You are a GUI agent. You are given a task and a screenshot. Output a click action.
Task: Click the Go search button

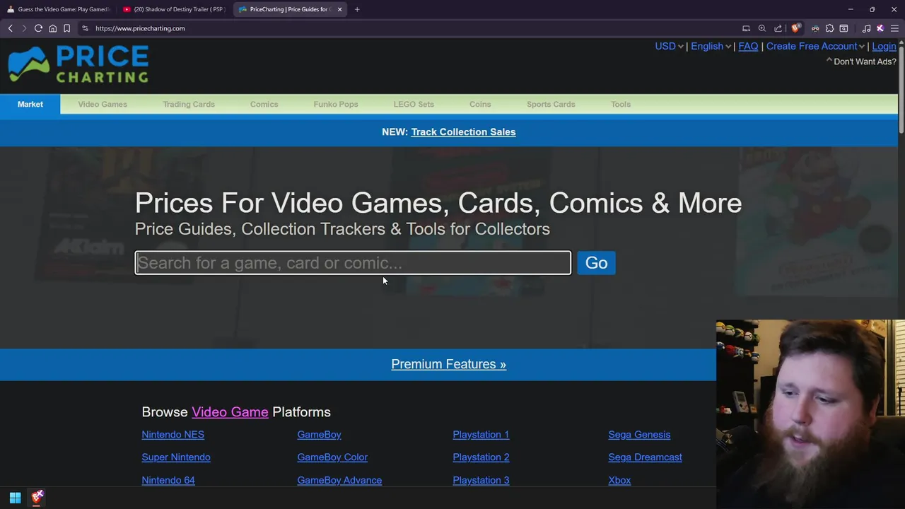click(x=596, y=263)
